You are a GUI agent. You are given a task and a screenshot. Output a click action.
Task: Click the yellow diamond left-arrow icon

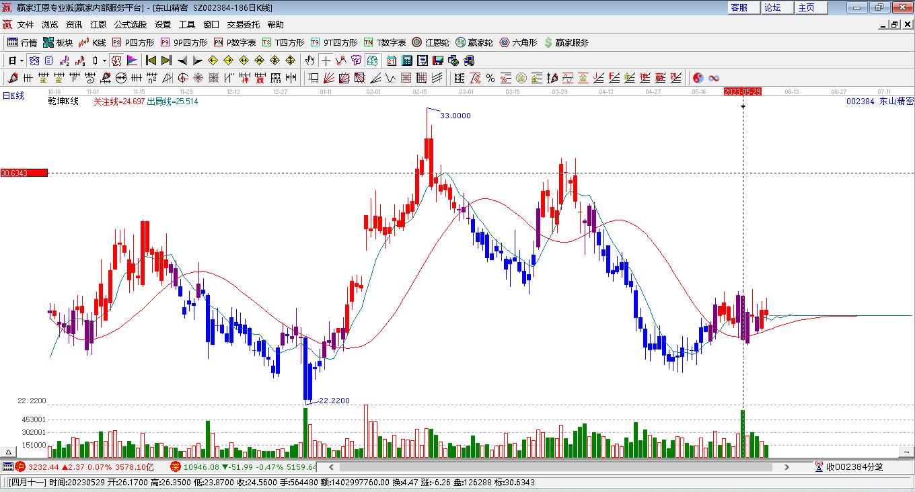[213, 60]
